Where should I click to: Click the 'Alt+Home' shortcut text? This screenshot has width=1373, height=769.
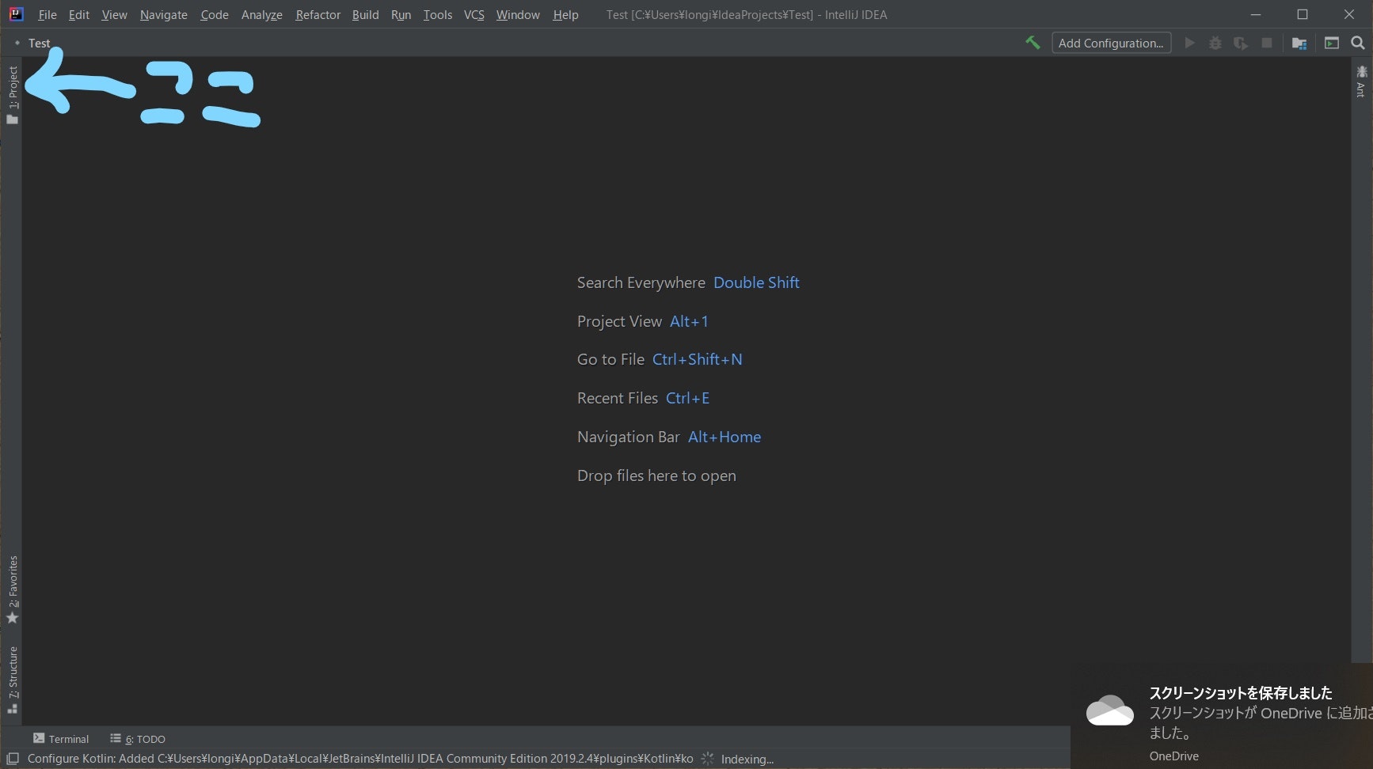pos(725,437)
